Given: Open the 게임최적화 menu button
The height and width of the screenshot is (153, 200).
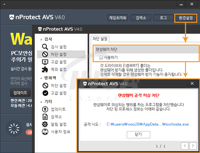Looking at the screenshot, I should click(118, 18).
